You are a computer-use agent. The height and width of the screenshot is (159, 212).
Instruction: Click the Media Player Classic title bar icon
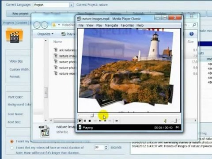pos(79,19)
